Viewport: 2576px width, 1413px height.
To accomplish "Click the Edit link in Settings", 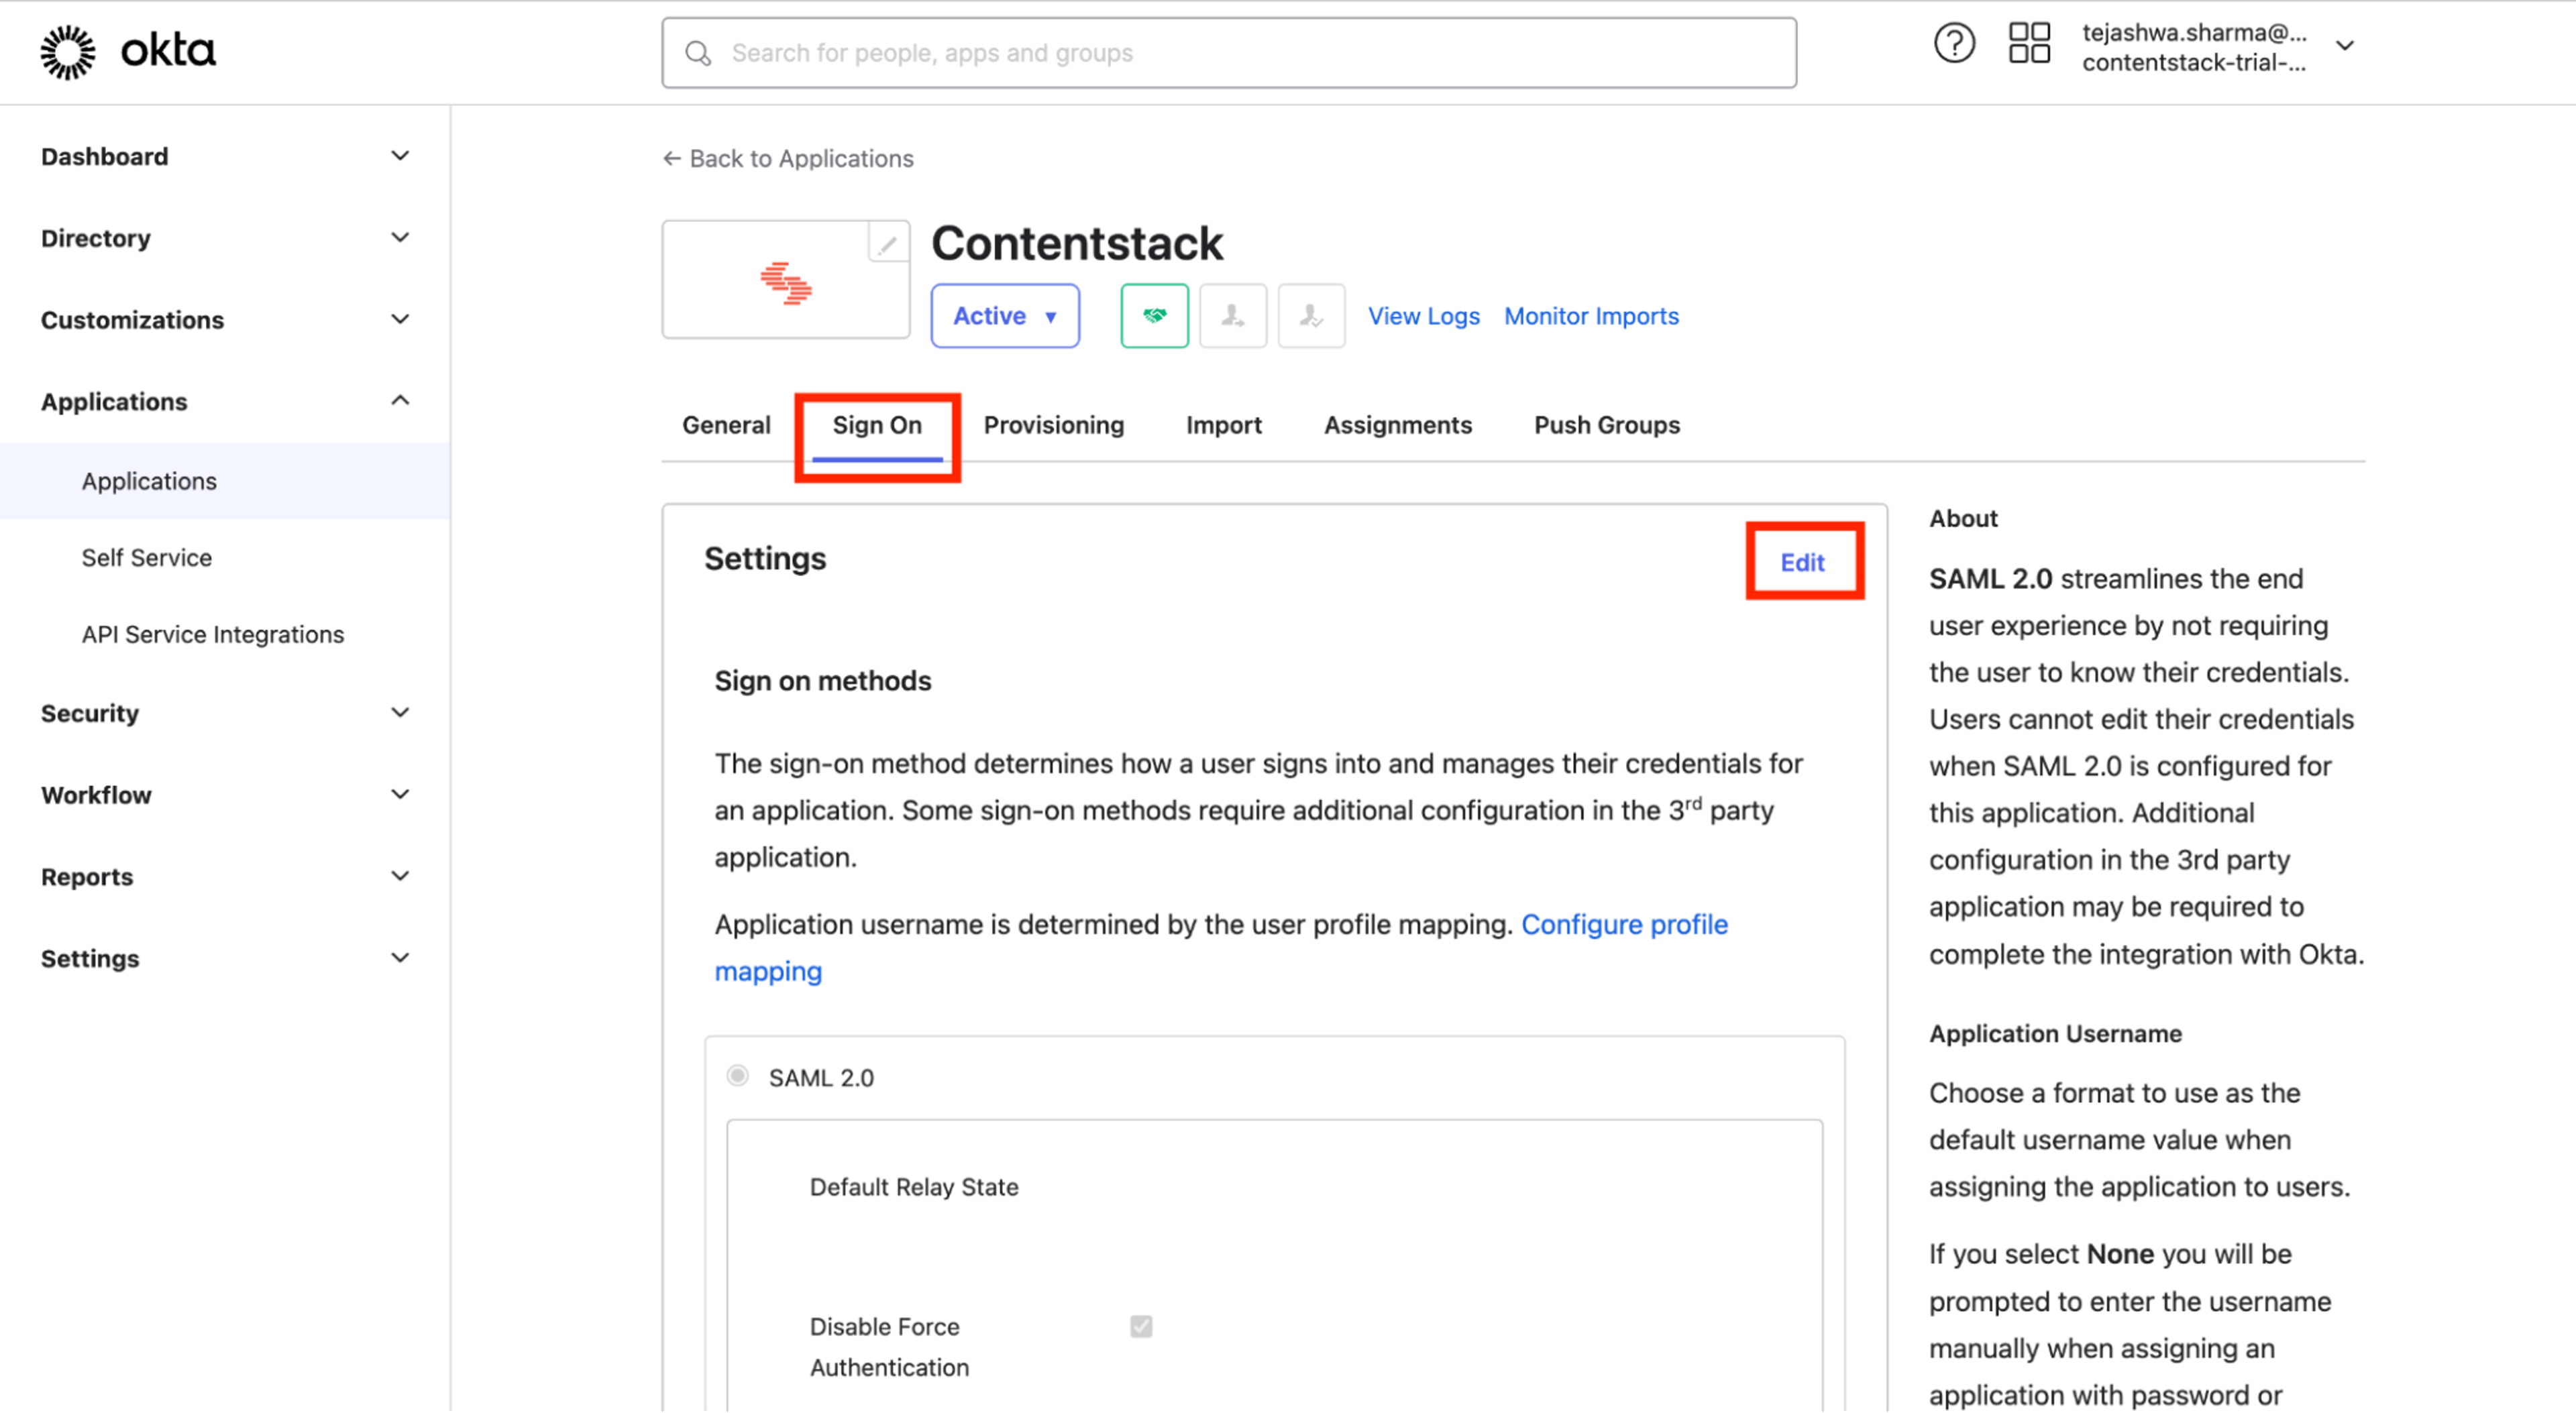I will tap(1802, 562).
